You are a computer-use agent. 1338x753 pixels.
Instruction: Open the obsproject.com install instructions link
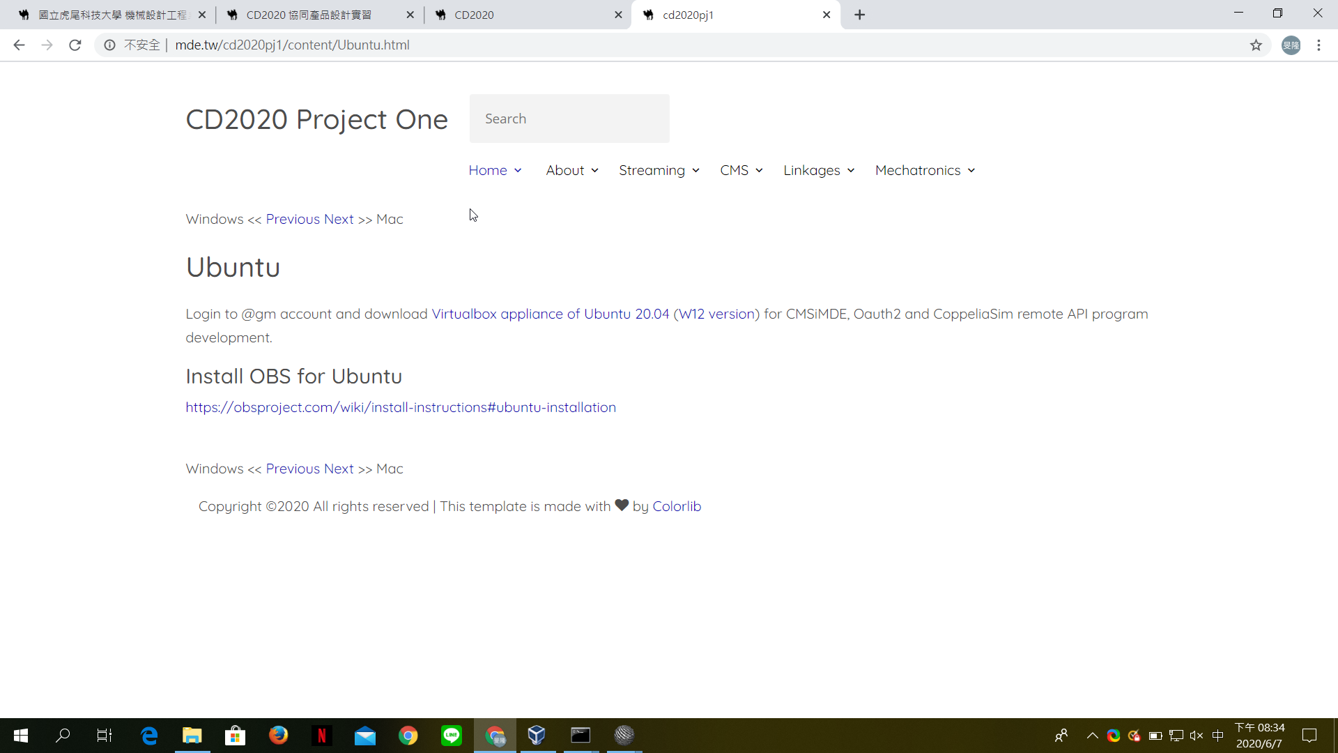[401, 407]
